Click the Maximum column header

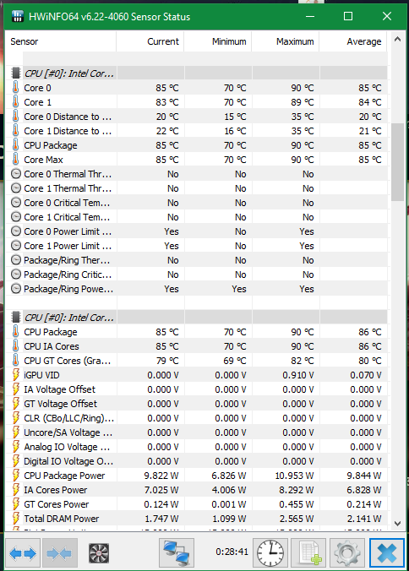click(x=286, y=41)
